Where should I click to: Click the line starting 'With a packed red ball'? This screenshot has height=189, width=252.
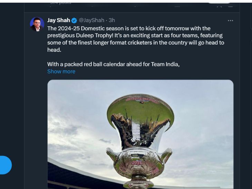pos(113,64)
